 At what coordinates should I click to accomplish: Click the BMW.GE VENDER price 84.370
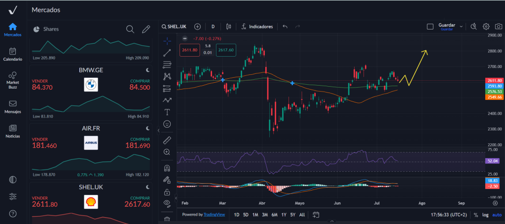(42, 88)
